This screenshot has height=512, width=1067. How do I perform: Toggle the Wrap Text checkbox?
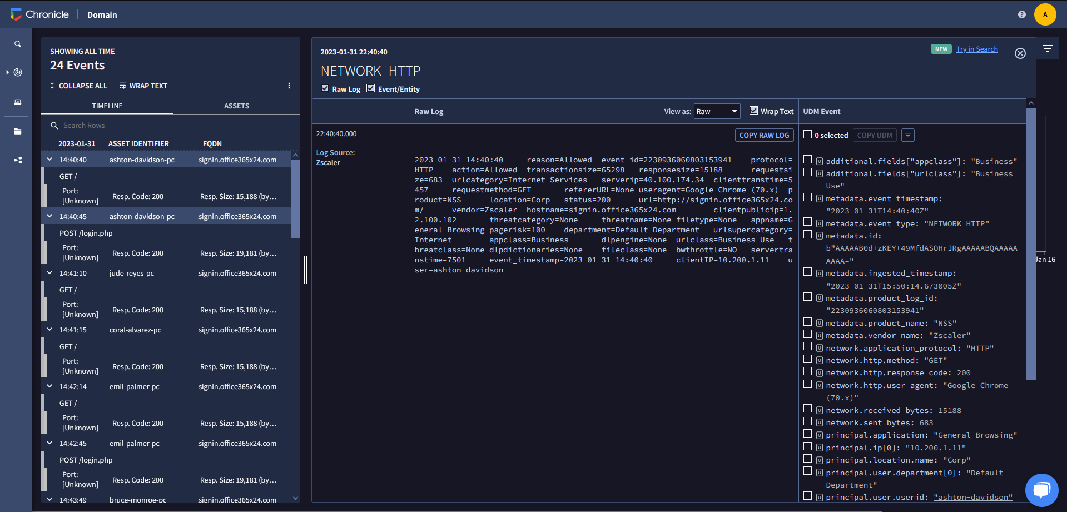coord(754,111)
